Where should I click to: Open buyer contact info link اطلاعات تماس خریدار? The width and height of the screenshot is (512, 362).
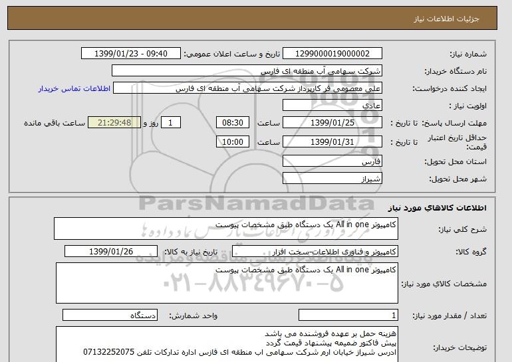(x=74, y=88)
